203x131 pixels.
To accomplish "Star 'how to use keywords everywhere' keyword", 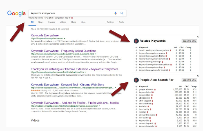I will (x=136, y=51).
